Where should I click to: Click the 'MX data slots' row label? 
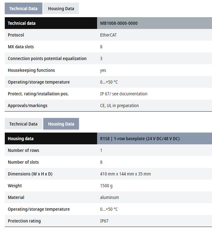click(21, 47)
